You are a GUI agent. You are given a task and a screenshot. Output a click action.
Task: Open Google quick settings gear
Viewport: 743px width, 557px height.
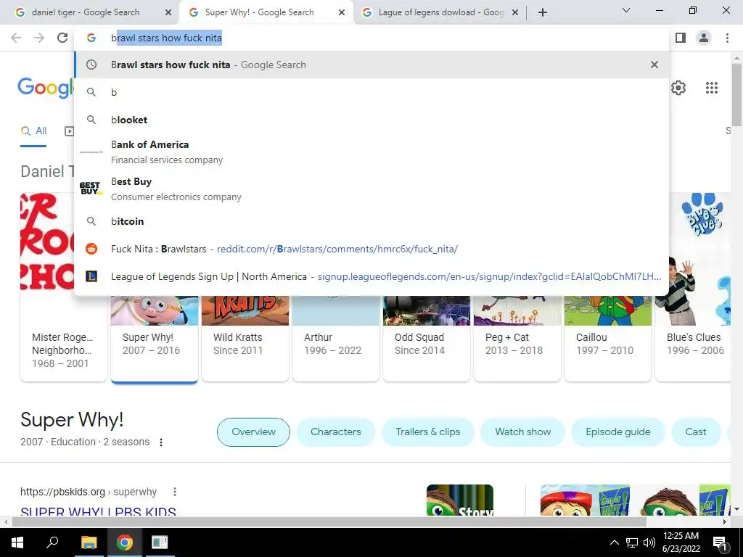(x=678, y=88)
